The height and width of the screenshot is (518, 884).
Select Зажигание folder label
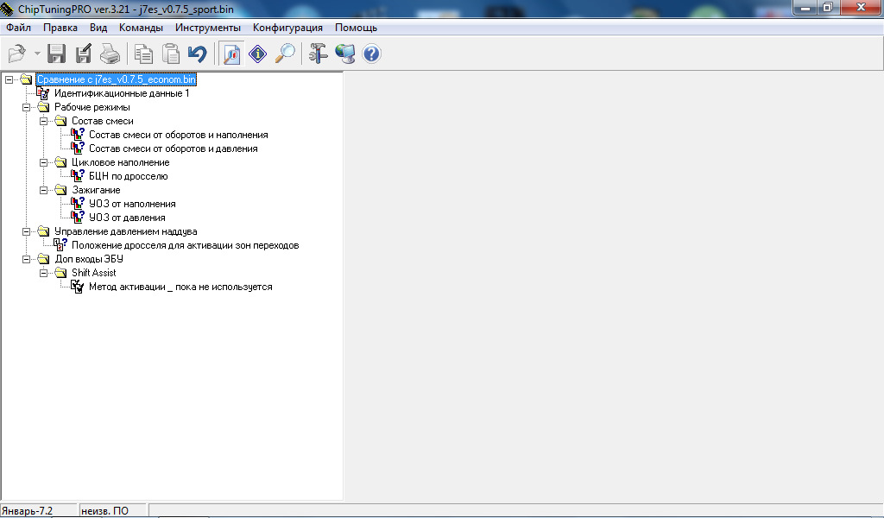tap(96, 190)
